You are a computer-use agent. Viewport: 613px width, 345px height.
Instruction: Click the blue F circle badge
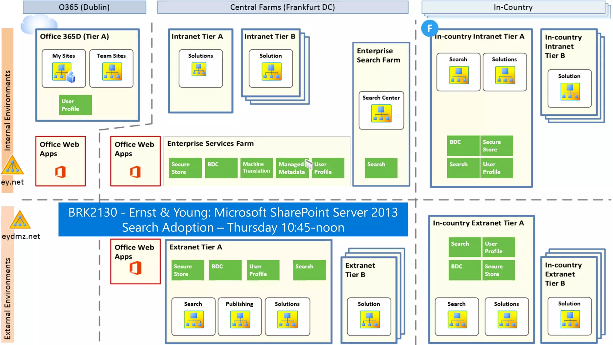430,28
